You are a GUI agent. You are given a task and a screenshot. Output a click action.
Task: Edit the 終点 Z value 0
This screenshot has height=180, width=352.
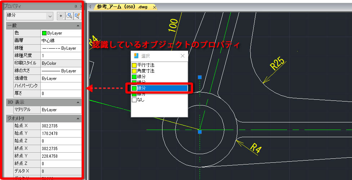(x=61, y=163)
